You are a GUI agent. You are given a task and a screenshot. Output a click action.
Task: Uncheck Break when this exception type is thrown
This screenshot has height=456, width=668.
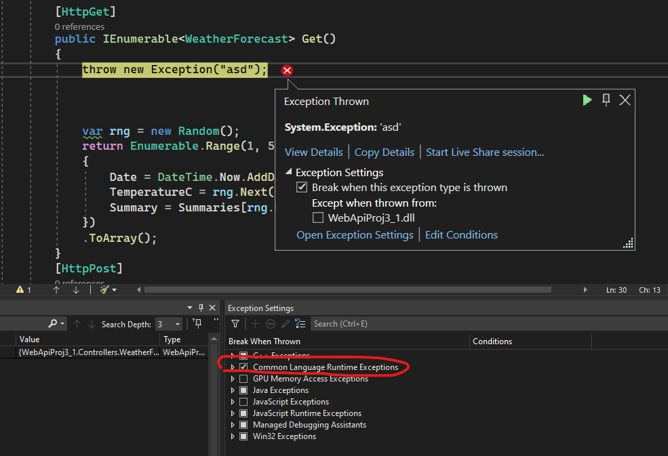tap(302, 187)
